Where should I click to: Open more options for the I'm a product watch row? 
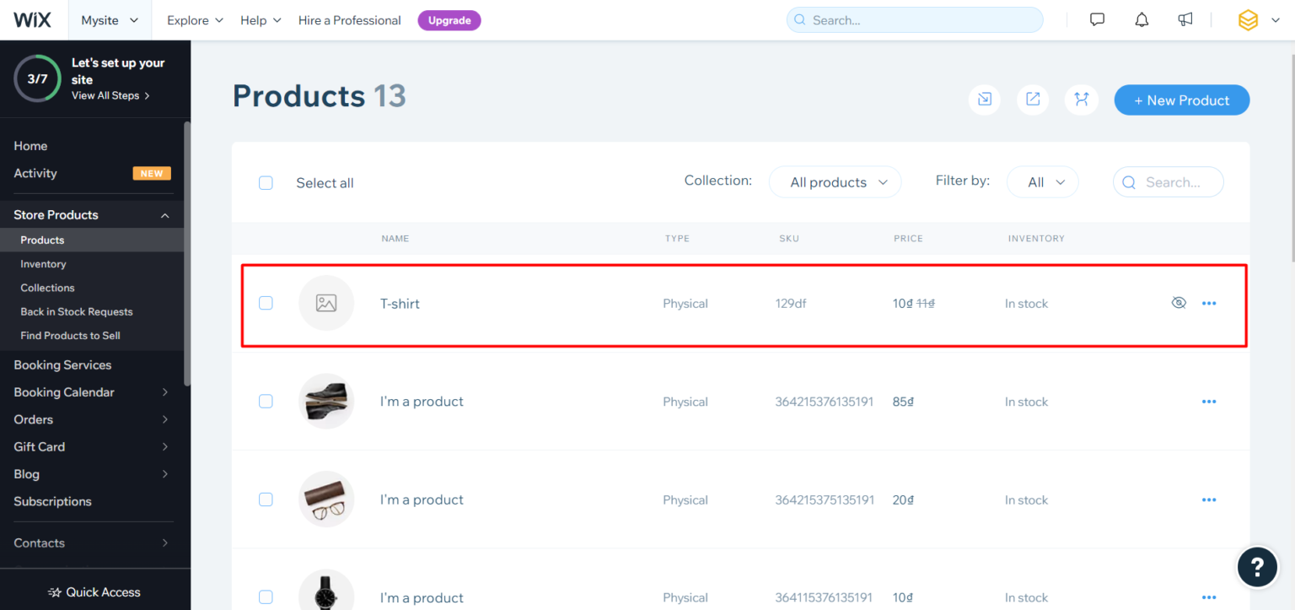1209,597
